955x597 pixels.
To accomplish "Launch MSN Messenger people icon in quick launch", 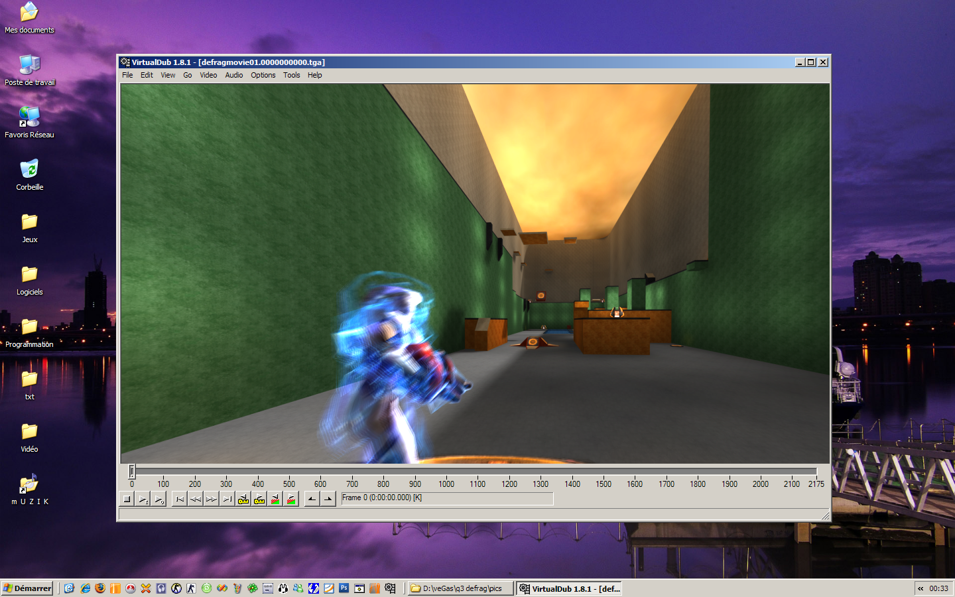I will click(298, 588).
